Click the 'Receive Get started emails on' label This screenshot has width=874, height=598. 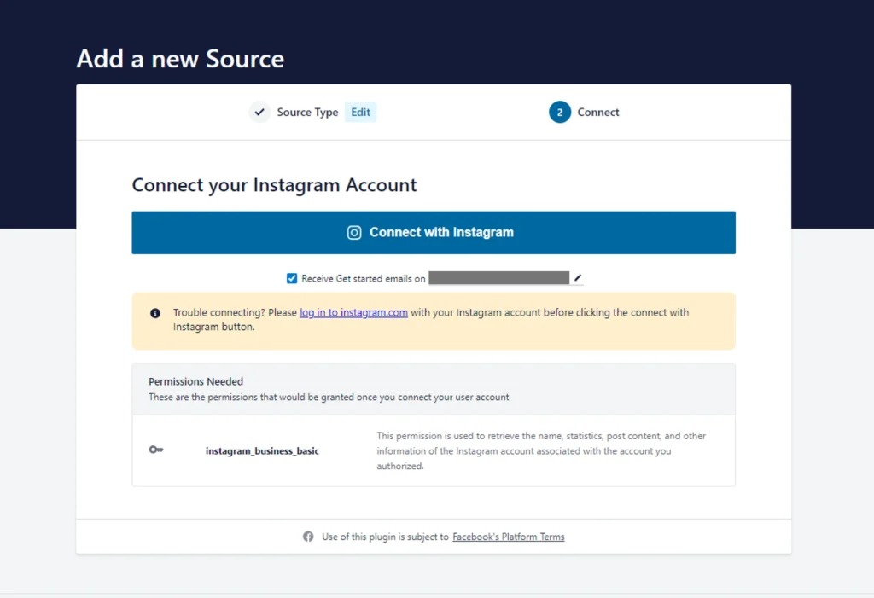pos(363,279)
